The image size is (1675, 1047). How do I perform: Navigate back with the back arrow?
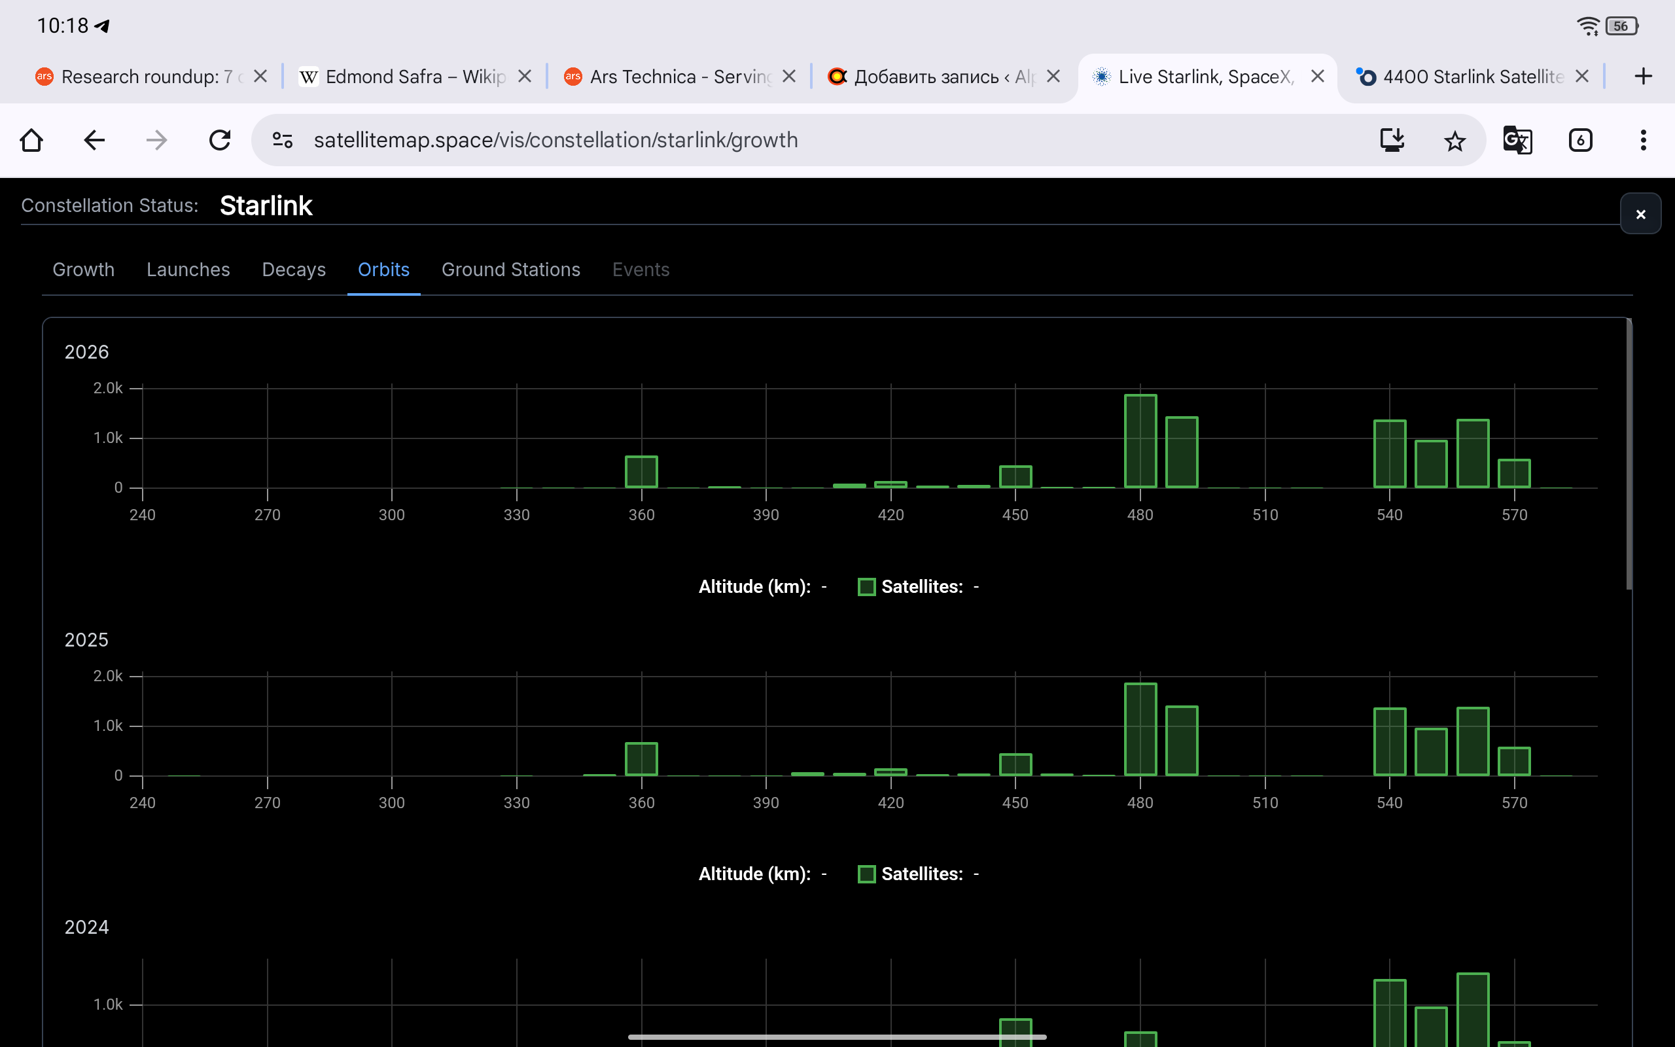click(94, 141)
